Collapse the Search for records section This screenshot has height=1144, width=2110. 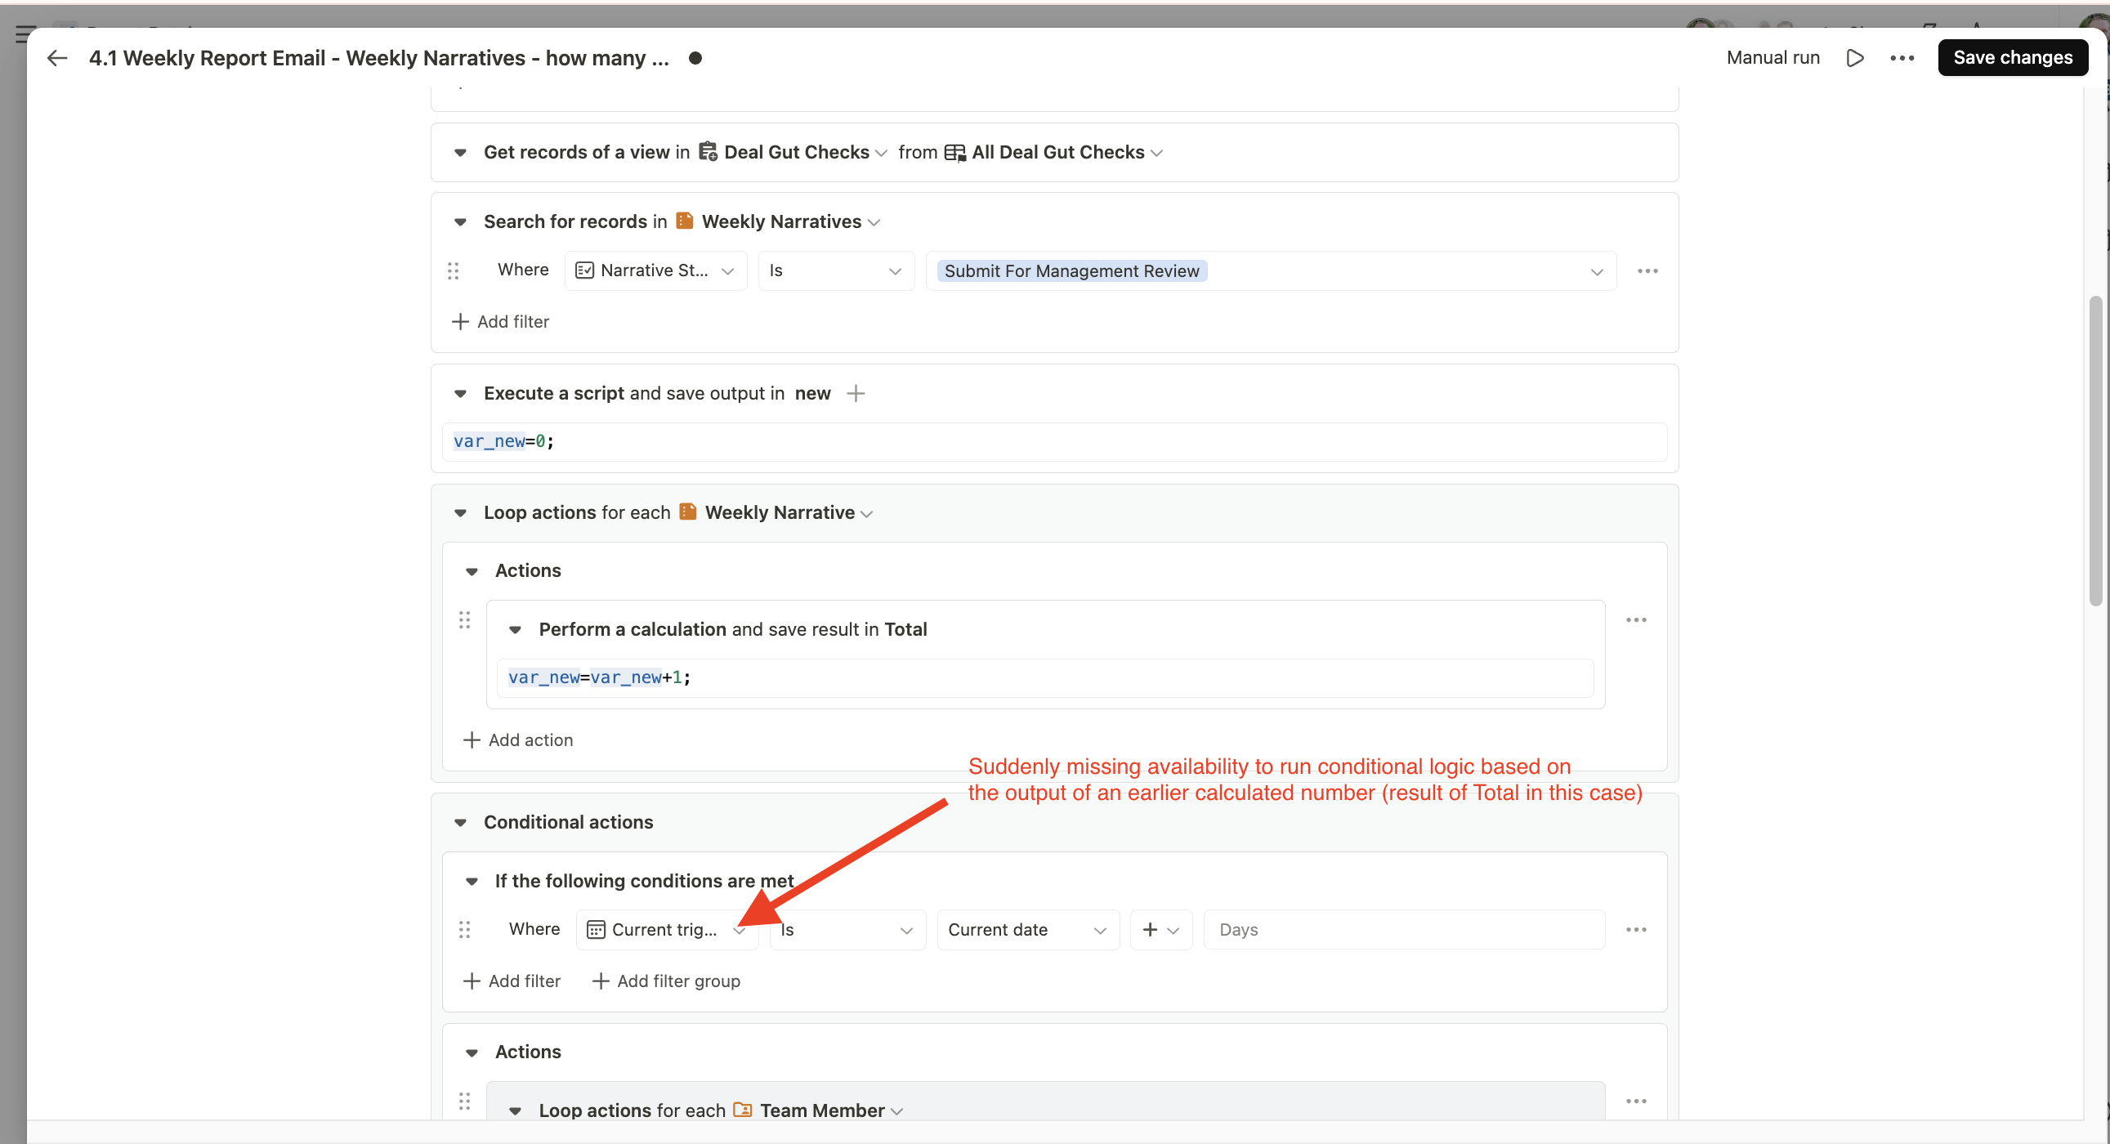[x=460, y=222]
